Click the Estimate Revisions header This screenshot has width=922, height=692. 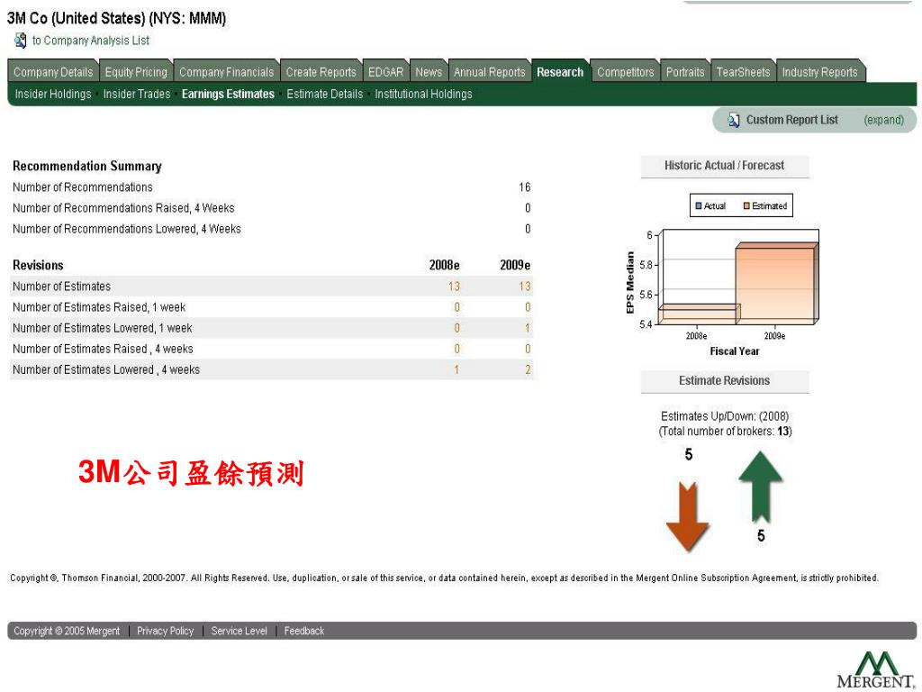pyautogui.click(x=725, y=381)
